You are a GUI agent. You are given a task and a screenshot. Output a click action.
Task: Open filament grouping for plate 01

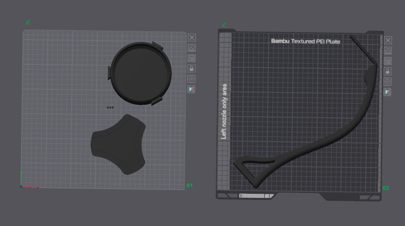(191, 89)
